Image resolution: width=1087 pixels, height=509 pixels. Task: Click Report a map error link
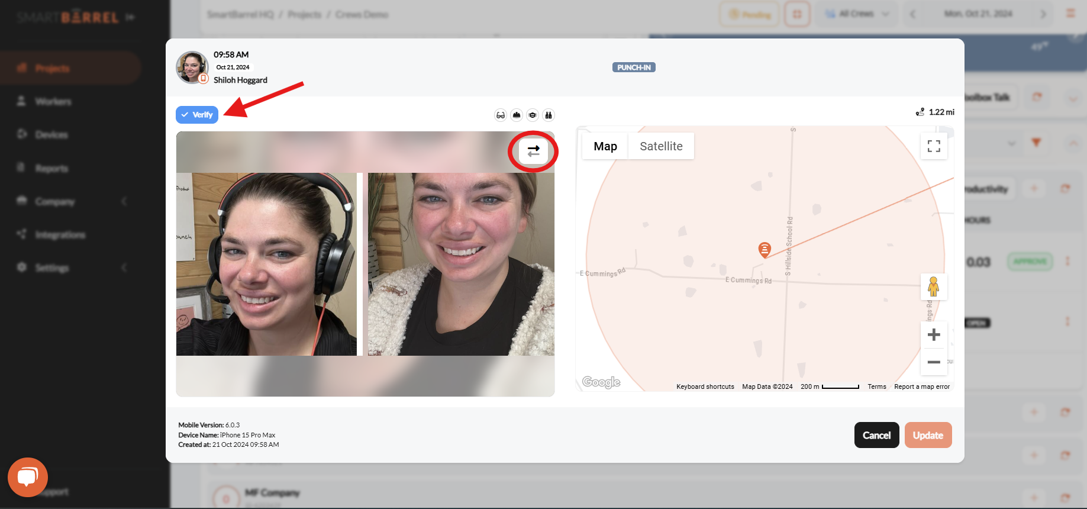pos(921,386)
